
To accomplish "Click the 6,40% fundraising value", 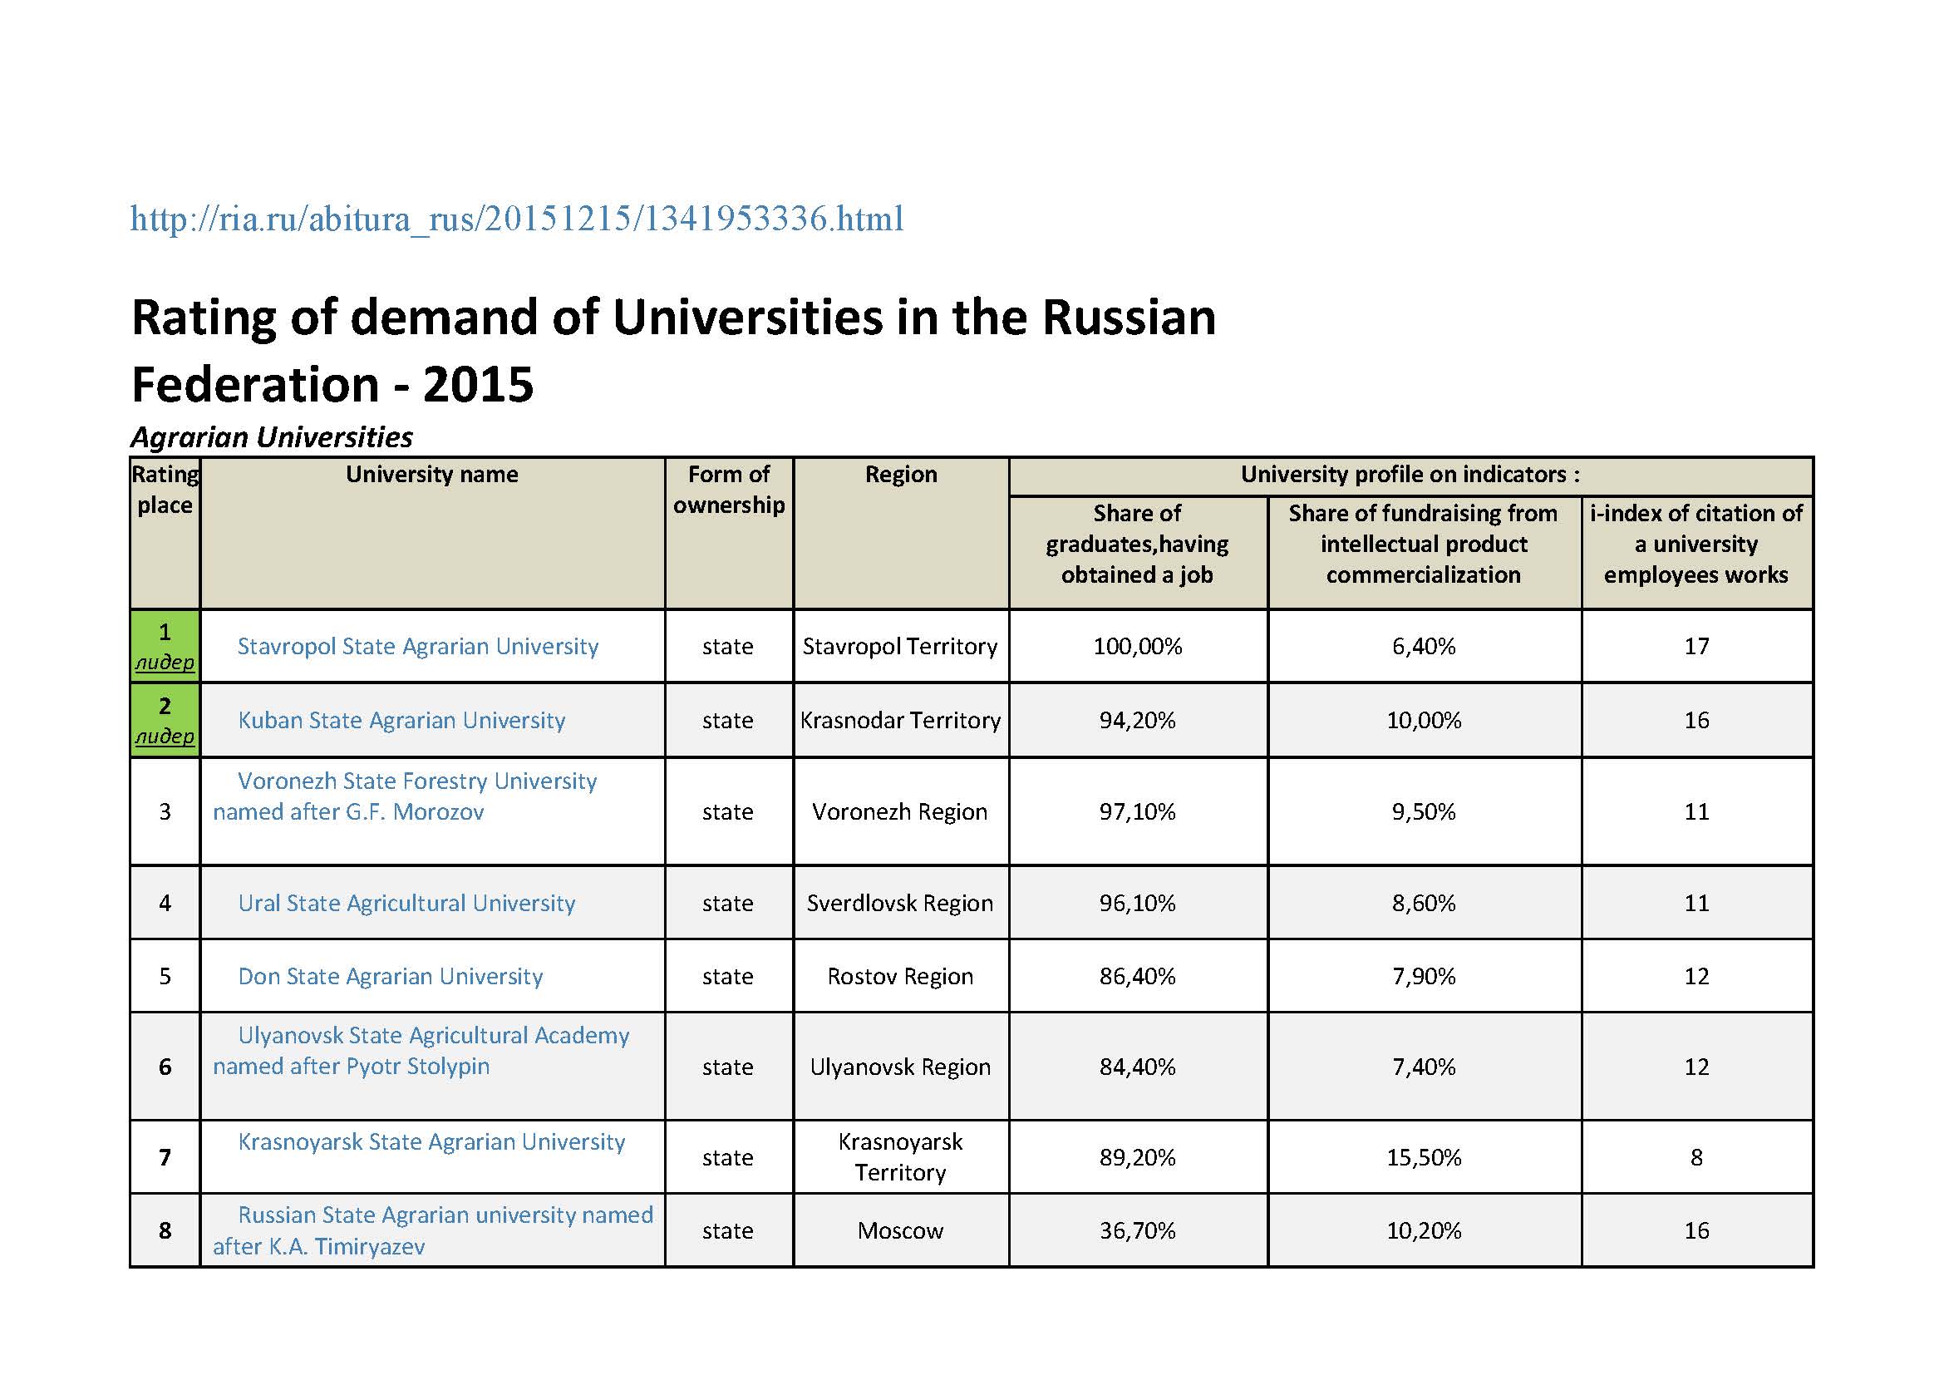I will [1425, 646].
